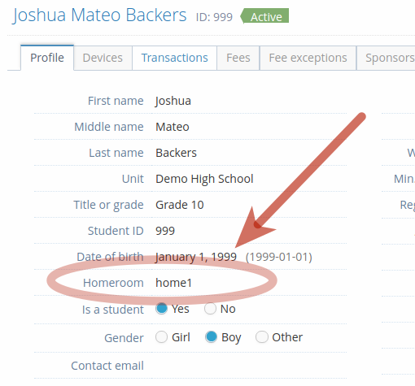Image resolution: width=415 pixels, height=386 pixels.
Task: Open the Fee exceptions tab
Action: point(308,58)
